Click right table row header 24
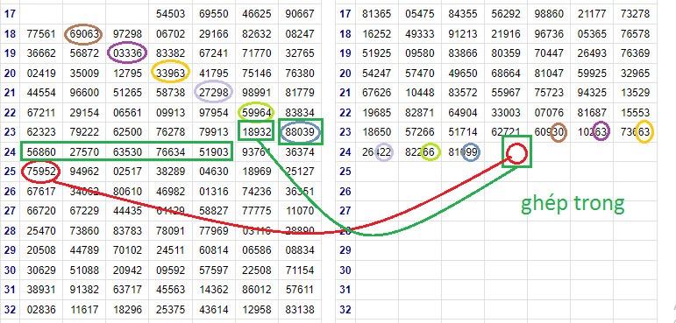 345,152
